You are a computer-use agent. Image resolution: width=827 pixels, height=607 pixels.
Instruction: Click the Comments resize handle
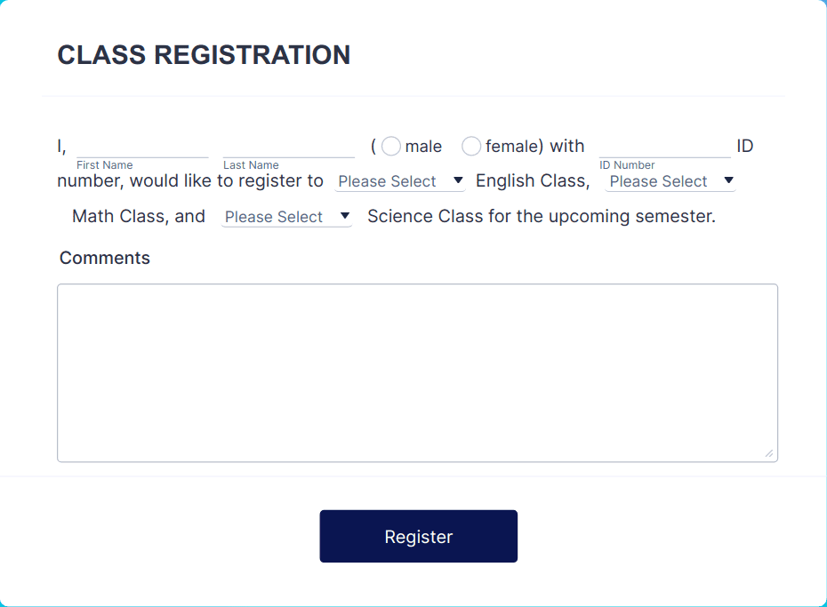770,454
